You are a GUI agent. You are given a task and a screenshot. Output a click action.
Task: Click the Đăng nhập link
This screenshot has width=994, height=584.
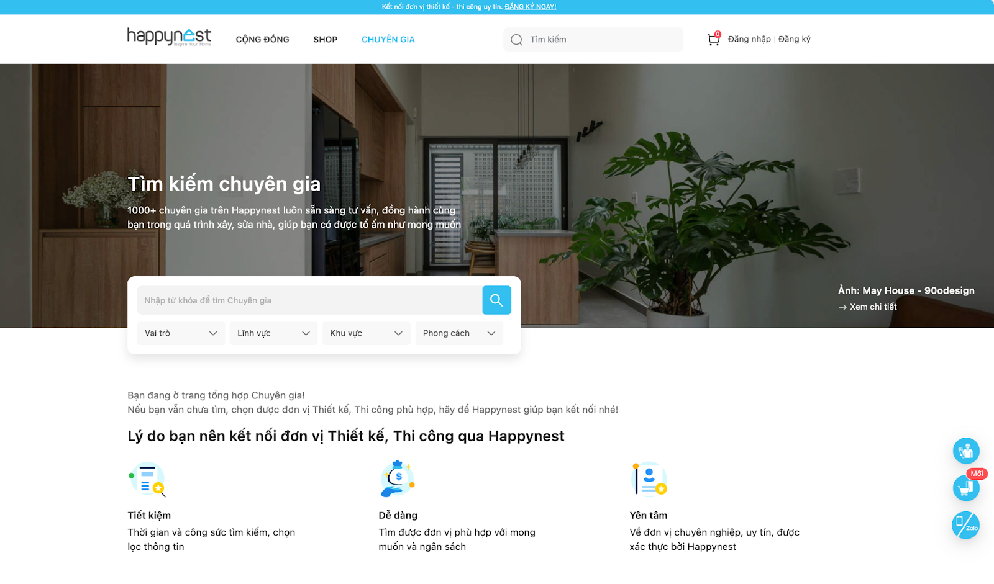(749, 39)
